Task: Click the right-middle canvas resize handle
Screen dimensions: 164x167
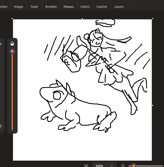Action: click(153, 105)
